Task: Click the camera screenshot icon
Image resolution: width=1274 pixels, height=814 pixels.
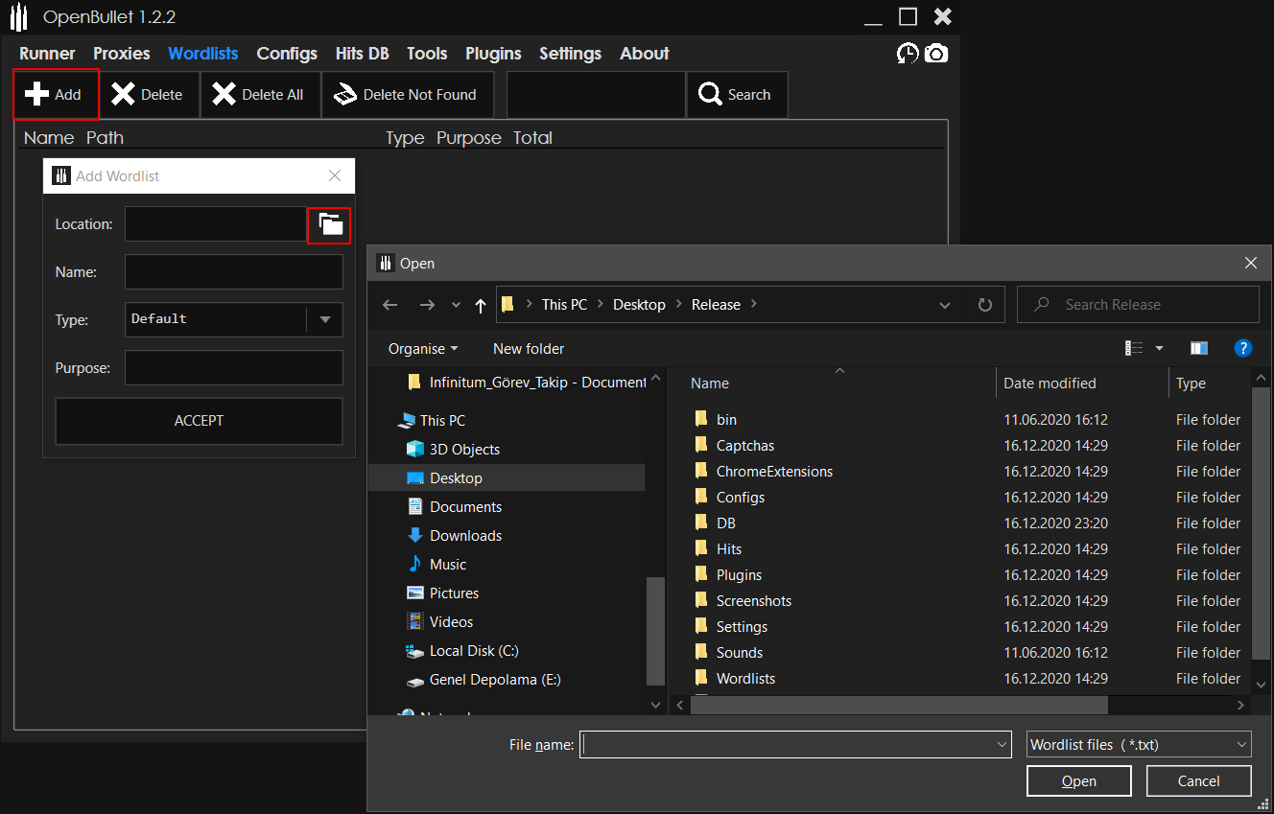Action: (936, 54)
